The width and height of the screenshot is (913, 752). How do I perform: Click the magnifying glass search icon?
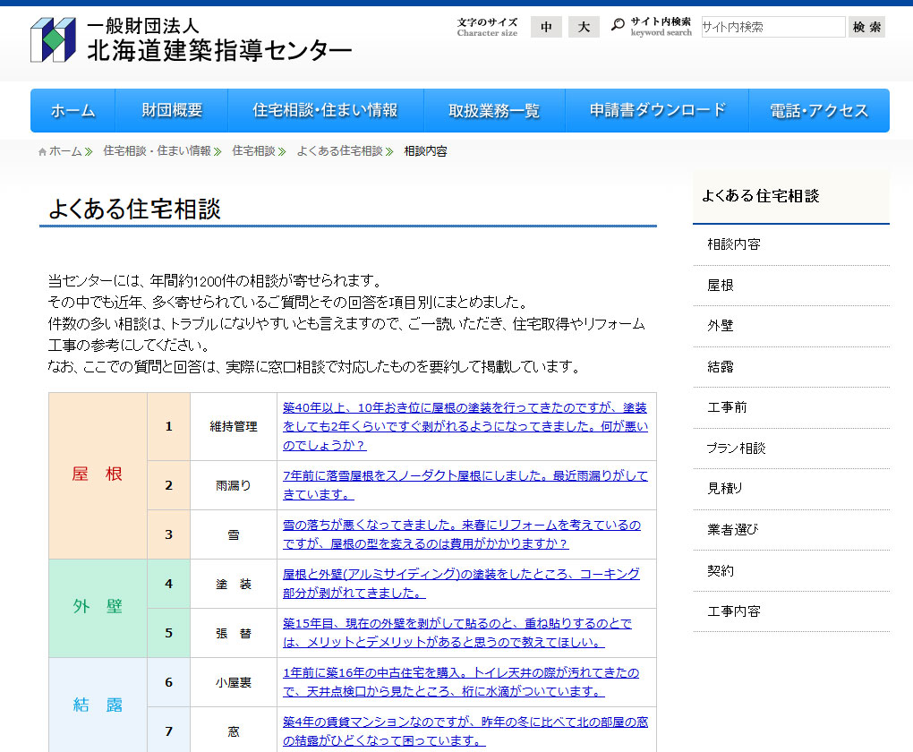[619, 23]
